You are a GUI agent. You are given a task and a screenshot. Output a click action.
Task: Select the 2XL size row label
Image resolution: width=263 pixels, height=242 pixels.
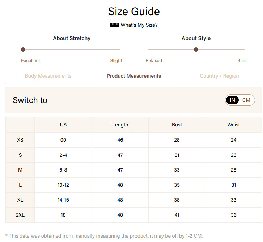point(20,215)
